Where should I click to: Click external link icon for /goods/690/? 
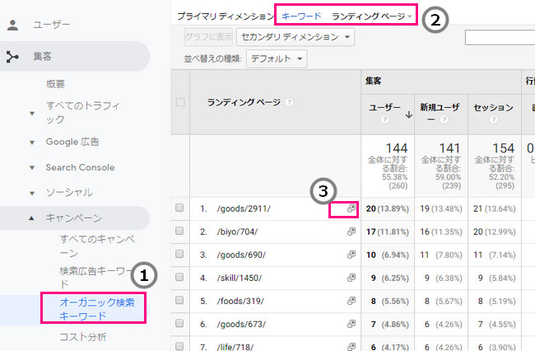point(351,255)
